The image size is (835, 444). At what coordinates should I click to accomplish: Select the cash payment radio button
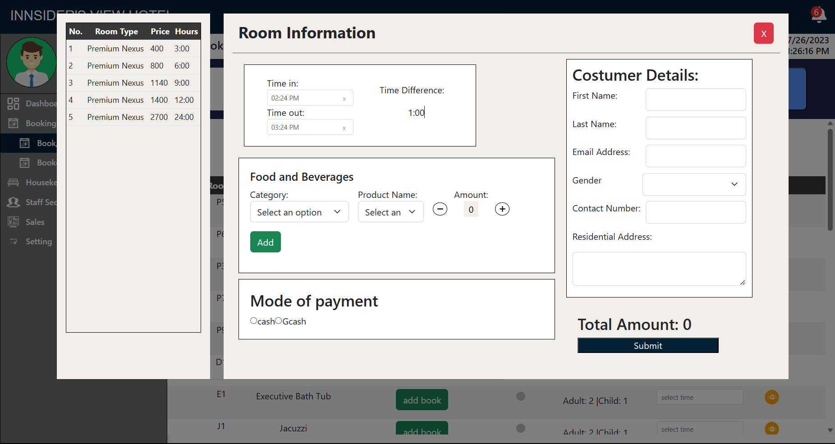pyautogui.click(x=253, y=320)
